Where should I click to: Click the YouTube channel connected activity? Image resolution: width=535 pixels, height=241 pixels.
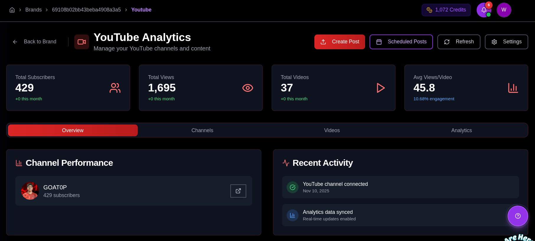coord(401,187)
